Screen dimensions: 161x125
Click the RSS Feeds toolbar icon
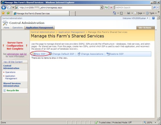121,13
